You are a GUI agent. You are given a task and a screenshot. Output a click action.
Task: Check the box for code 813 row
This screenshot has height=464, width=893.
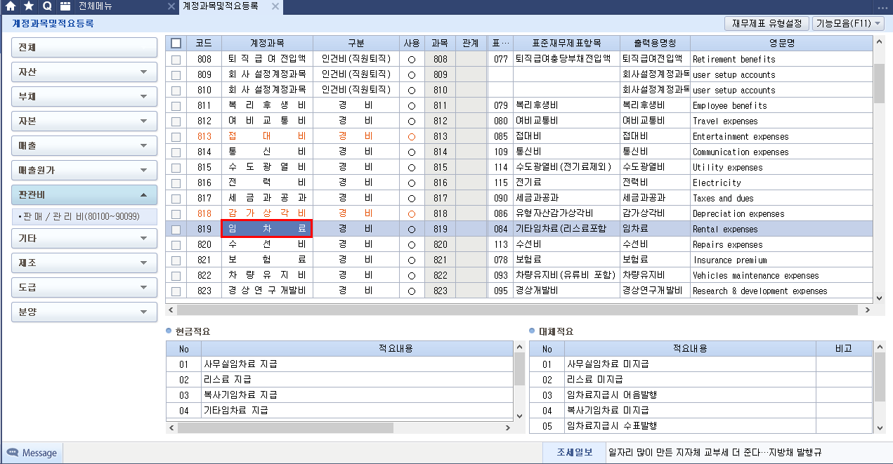click(x=176, y=137)
